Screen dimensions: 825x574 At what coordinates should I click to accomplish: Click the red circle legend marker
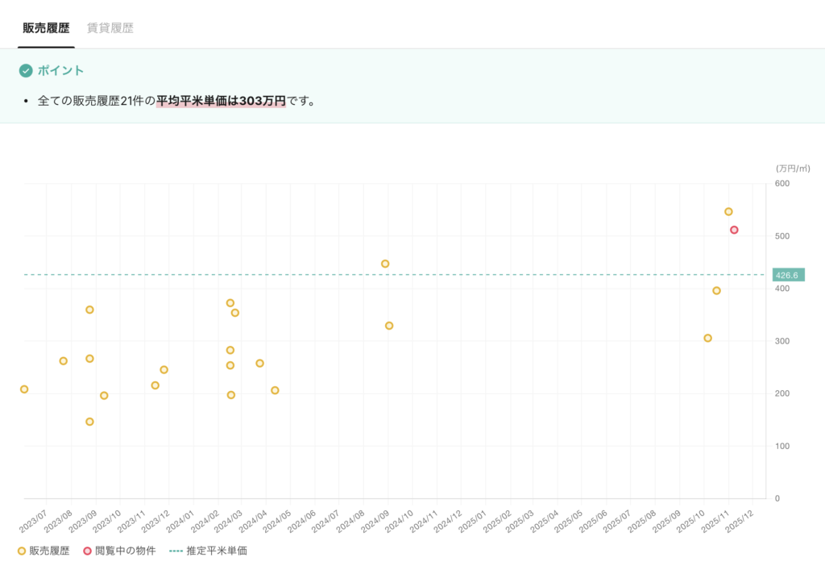click(88, 551)
